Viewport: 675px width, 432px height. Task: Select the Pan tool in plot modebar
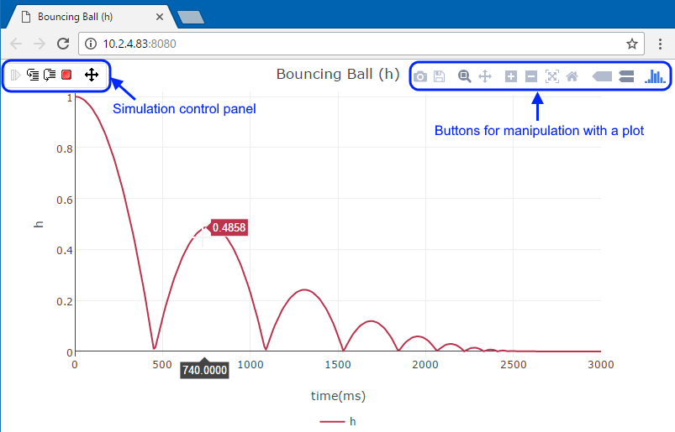click(485, 76)
